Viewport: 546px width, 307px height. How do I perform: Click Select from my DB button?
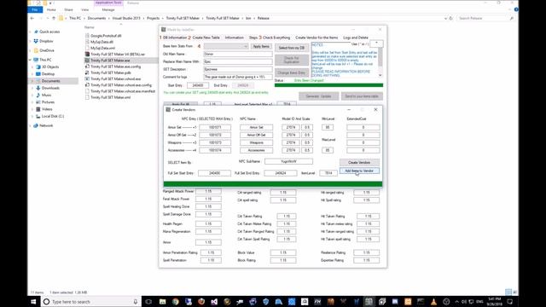[292, 48]
